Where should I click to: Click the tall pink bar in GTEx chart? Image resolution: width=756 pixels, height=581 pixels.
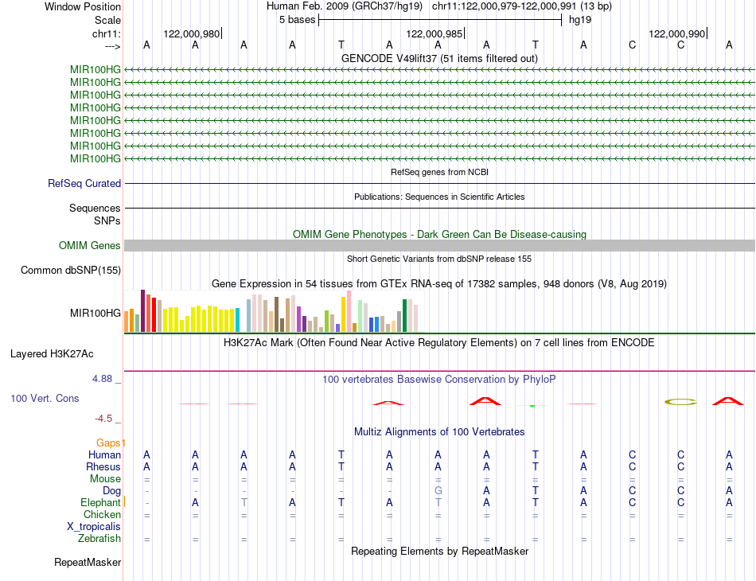[x=349, y=311]
